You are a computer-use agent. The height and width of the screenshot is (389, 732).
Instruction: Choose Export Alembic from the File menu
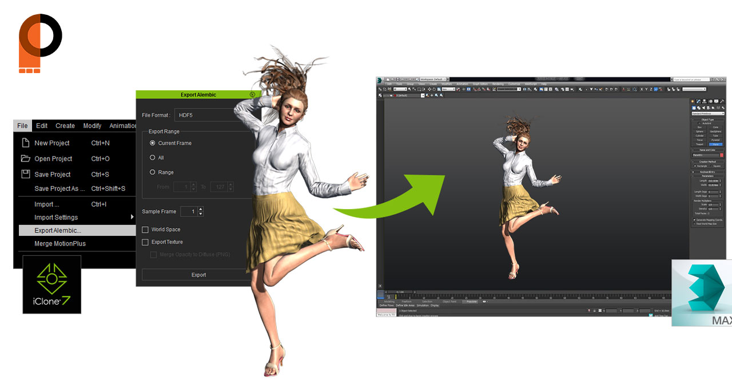coord(58,230)
